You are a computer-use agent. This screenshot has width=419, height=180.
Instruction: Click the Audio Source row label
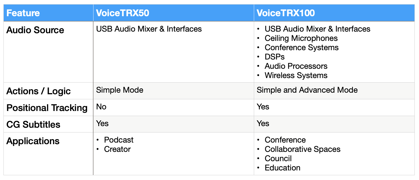(x=35, y=30)
